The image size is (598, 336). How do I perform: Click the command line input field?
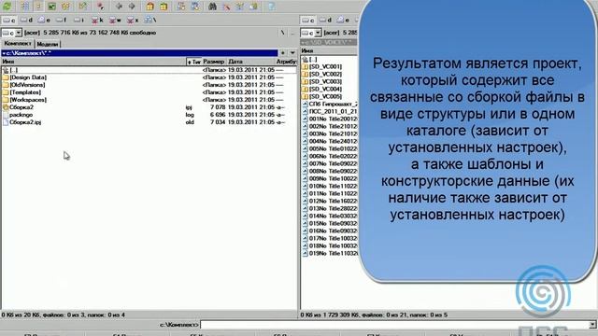point(394,325)
